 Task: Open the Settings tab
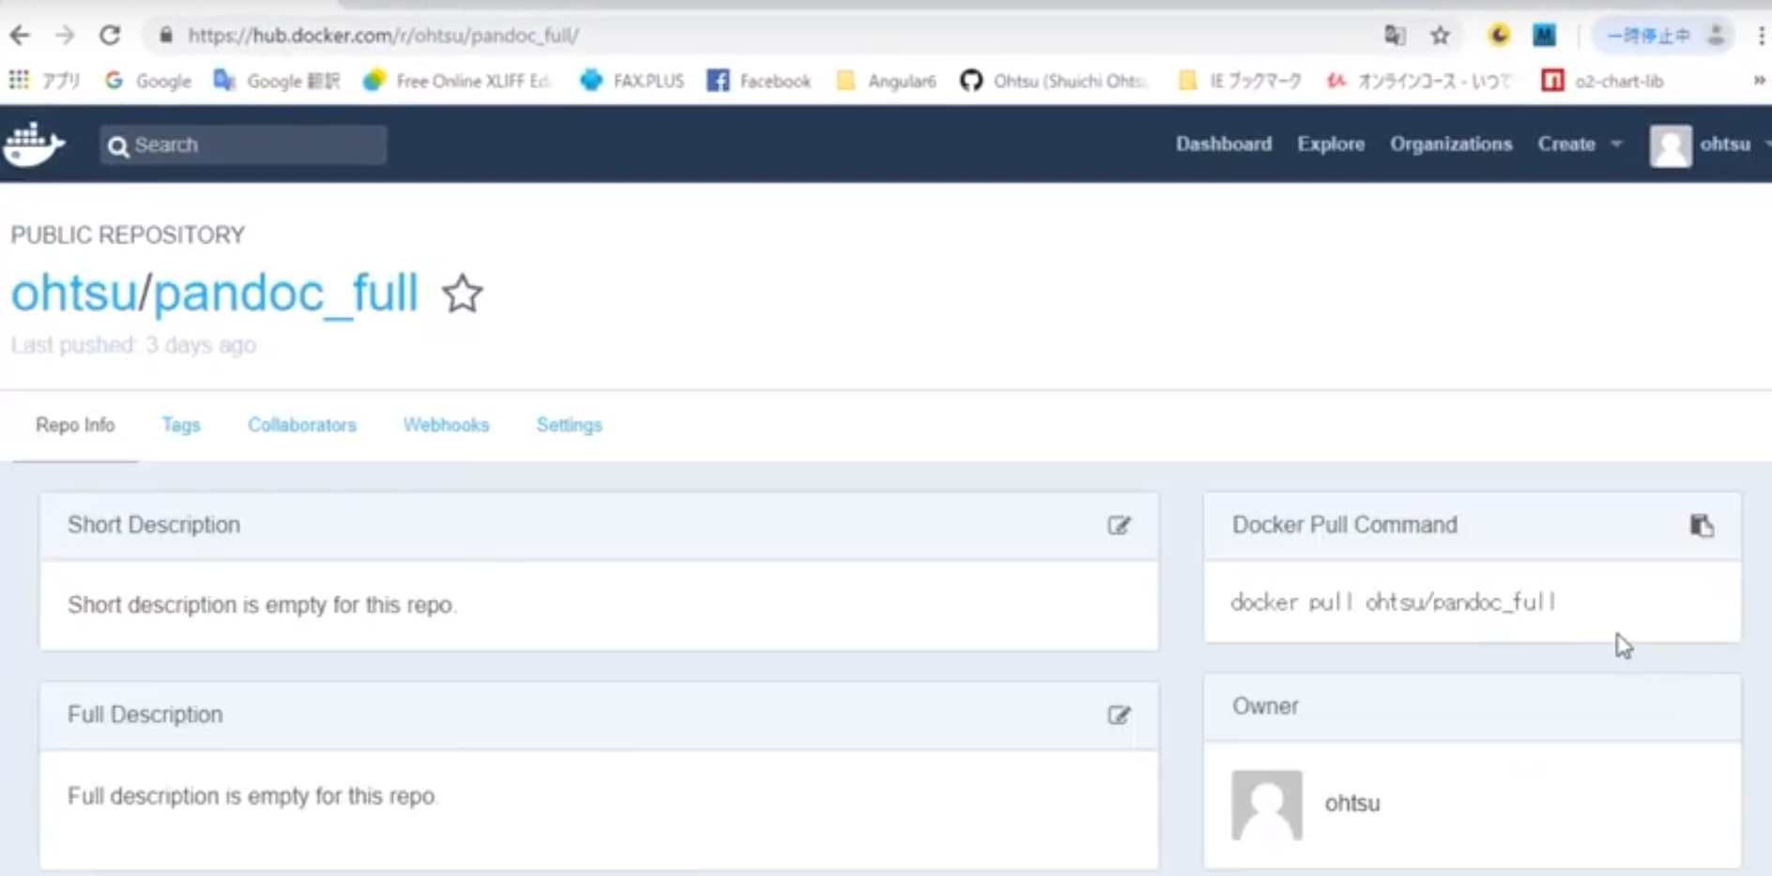coord(570,425)
